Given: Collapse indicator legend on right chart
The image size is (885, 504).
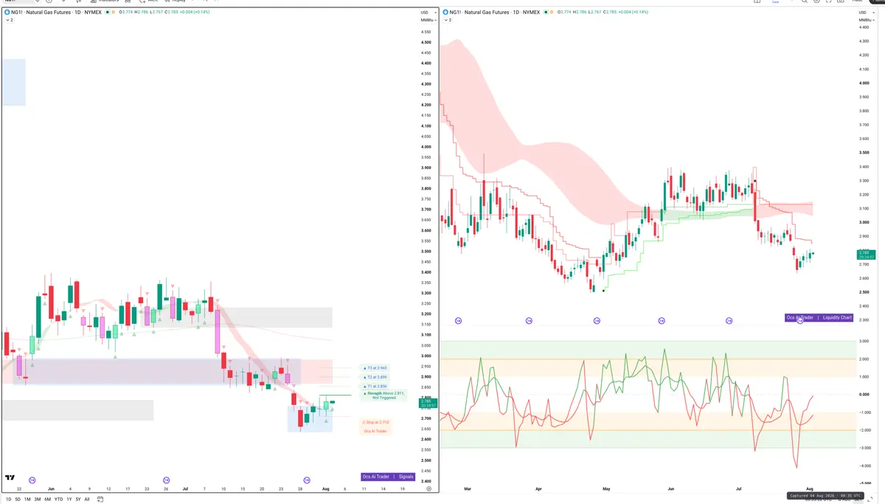Looking at the screenshot, I should [x=447, y=20].
